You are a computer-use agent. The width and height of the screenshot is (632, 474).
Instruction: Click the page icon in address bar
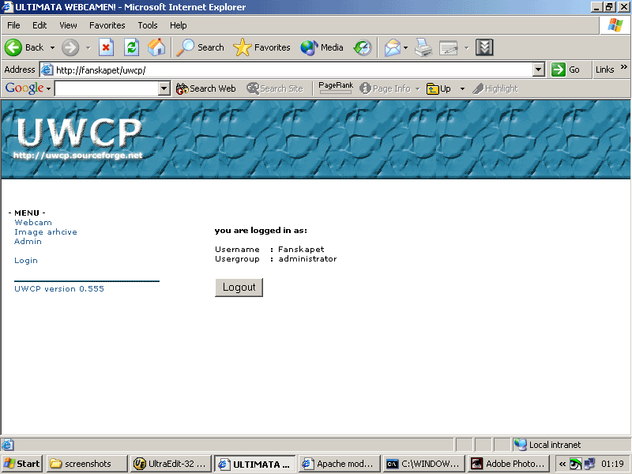[47, 70]
